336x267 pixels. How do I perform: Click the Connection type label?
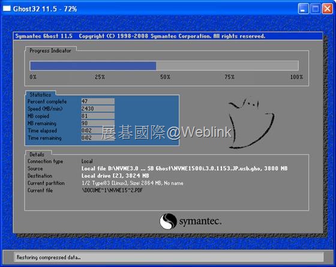tap(45, 161)
